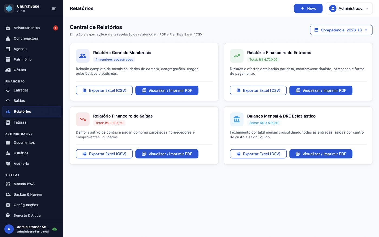
Task: Click the Usuários people-settings icon
Action: tap(8, 153)
